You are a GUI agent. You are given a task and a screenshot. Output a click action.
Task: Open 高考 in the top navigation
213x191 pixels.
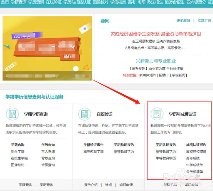(132, 2)
